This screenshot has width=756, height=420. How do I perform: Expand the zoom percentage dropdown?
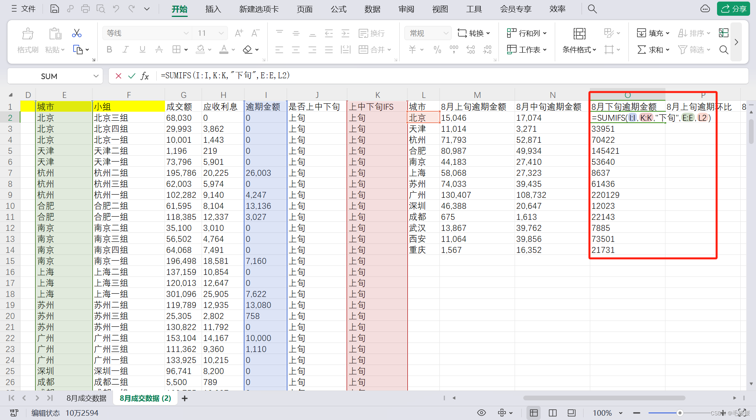pyautogui.click(x=621, y=413)
